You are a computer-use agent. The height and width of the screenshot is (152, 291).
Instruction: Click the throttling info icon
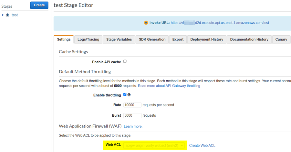click(129, 95)
